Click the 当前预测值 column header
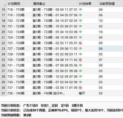This screenshot has width=123, height=118. (111, 4)
